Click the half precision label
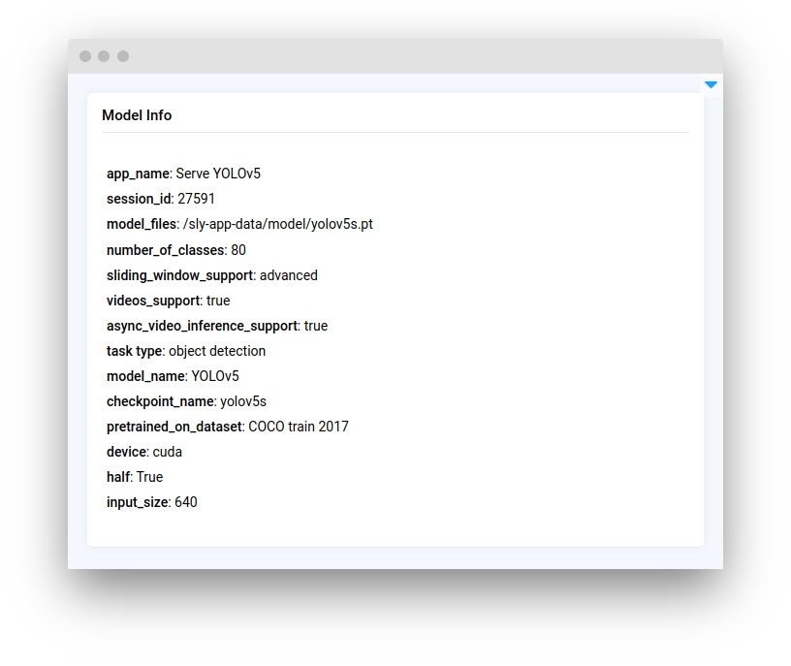The width and height of the screenshot is (791, 666). click(118, 477)
